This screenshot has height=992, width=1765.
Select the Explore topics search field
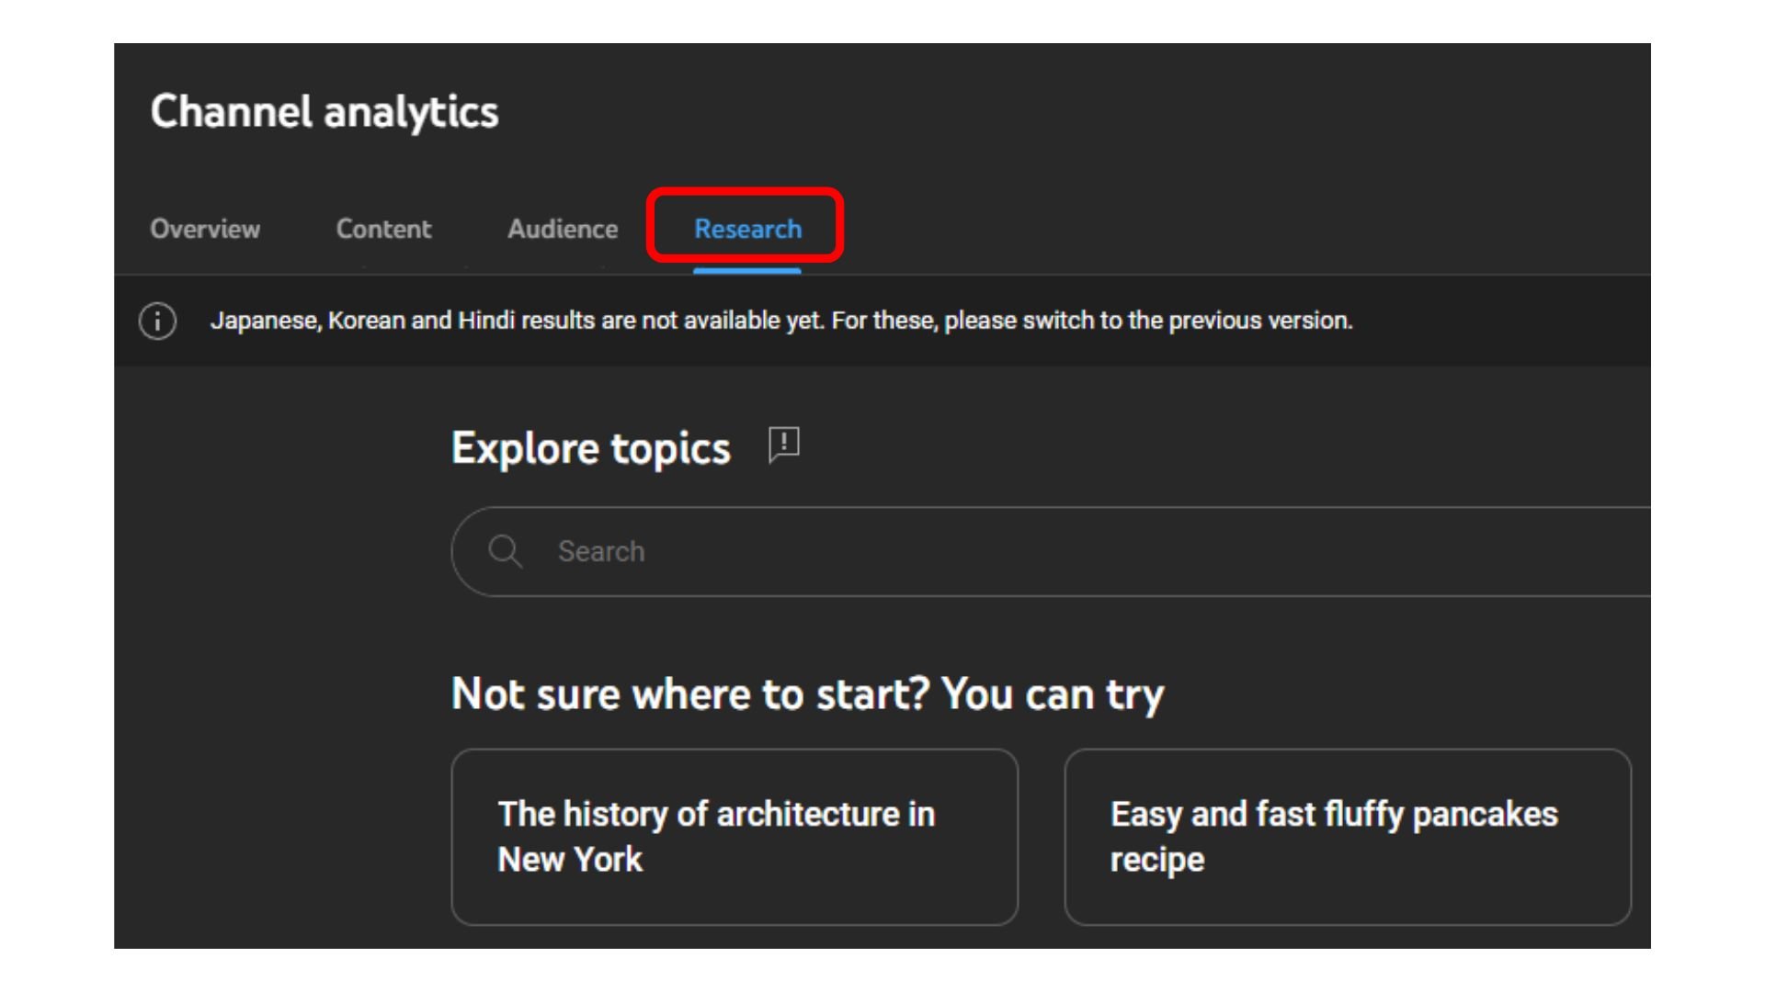[827, 551]
